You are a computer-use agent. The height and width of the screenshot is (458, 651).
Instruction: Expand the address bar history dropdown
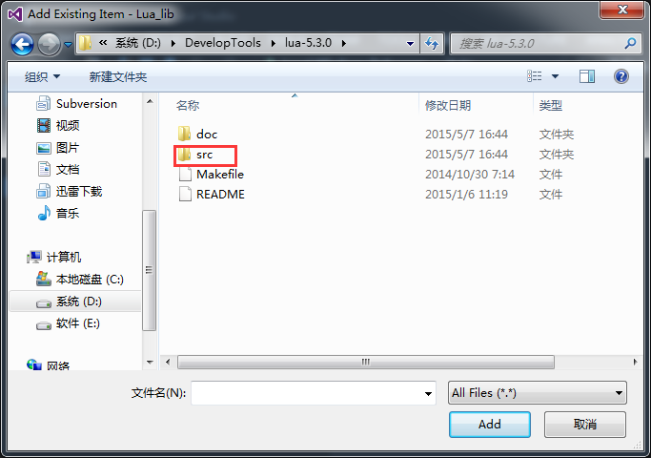410,44
